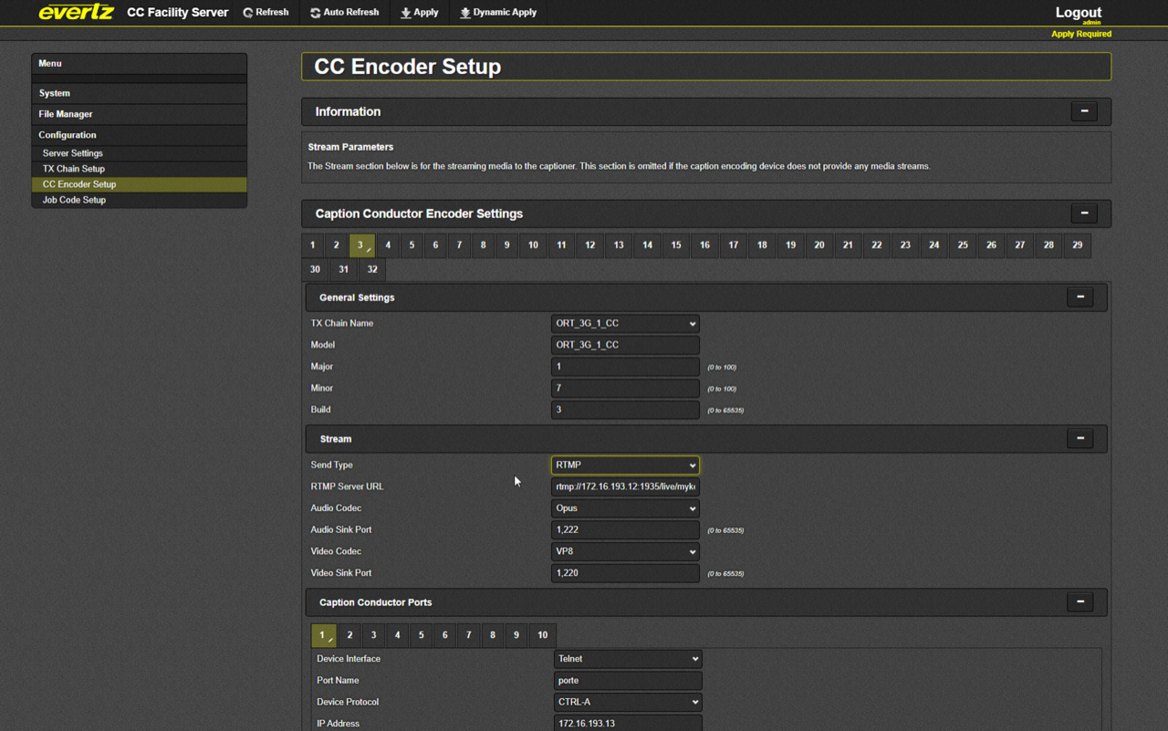The image size is (1168, 731).
Task: Click the Apply Required status text
Action: [1081, 34]
